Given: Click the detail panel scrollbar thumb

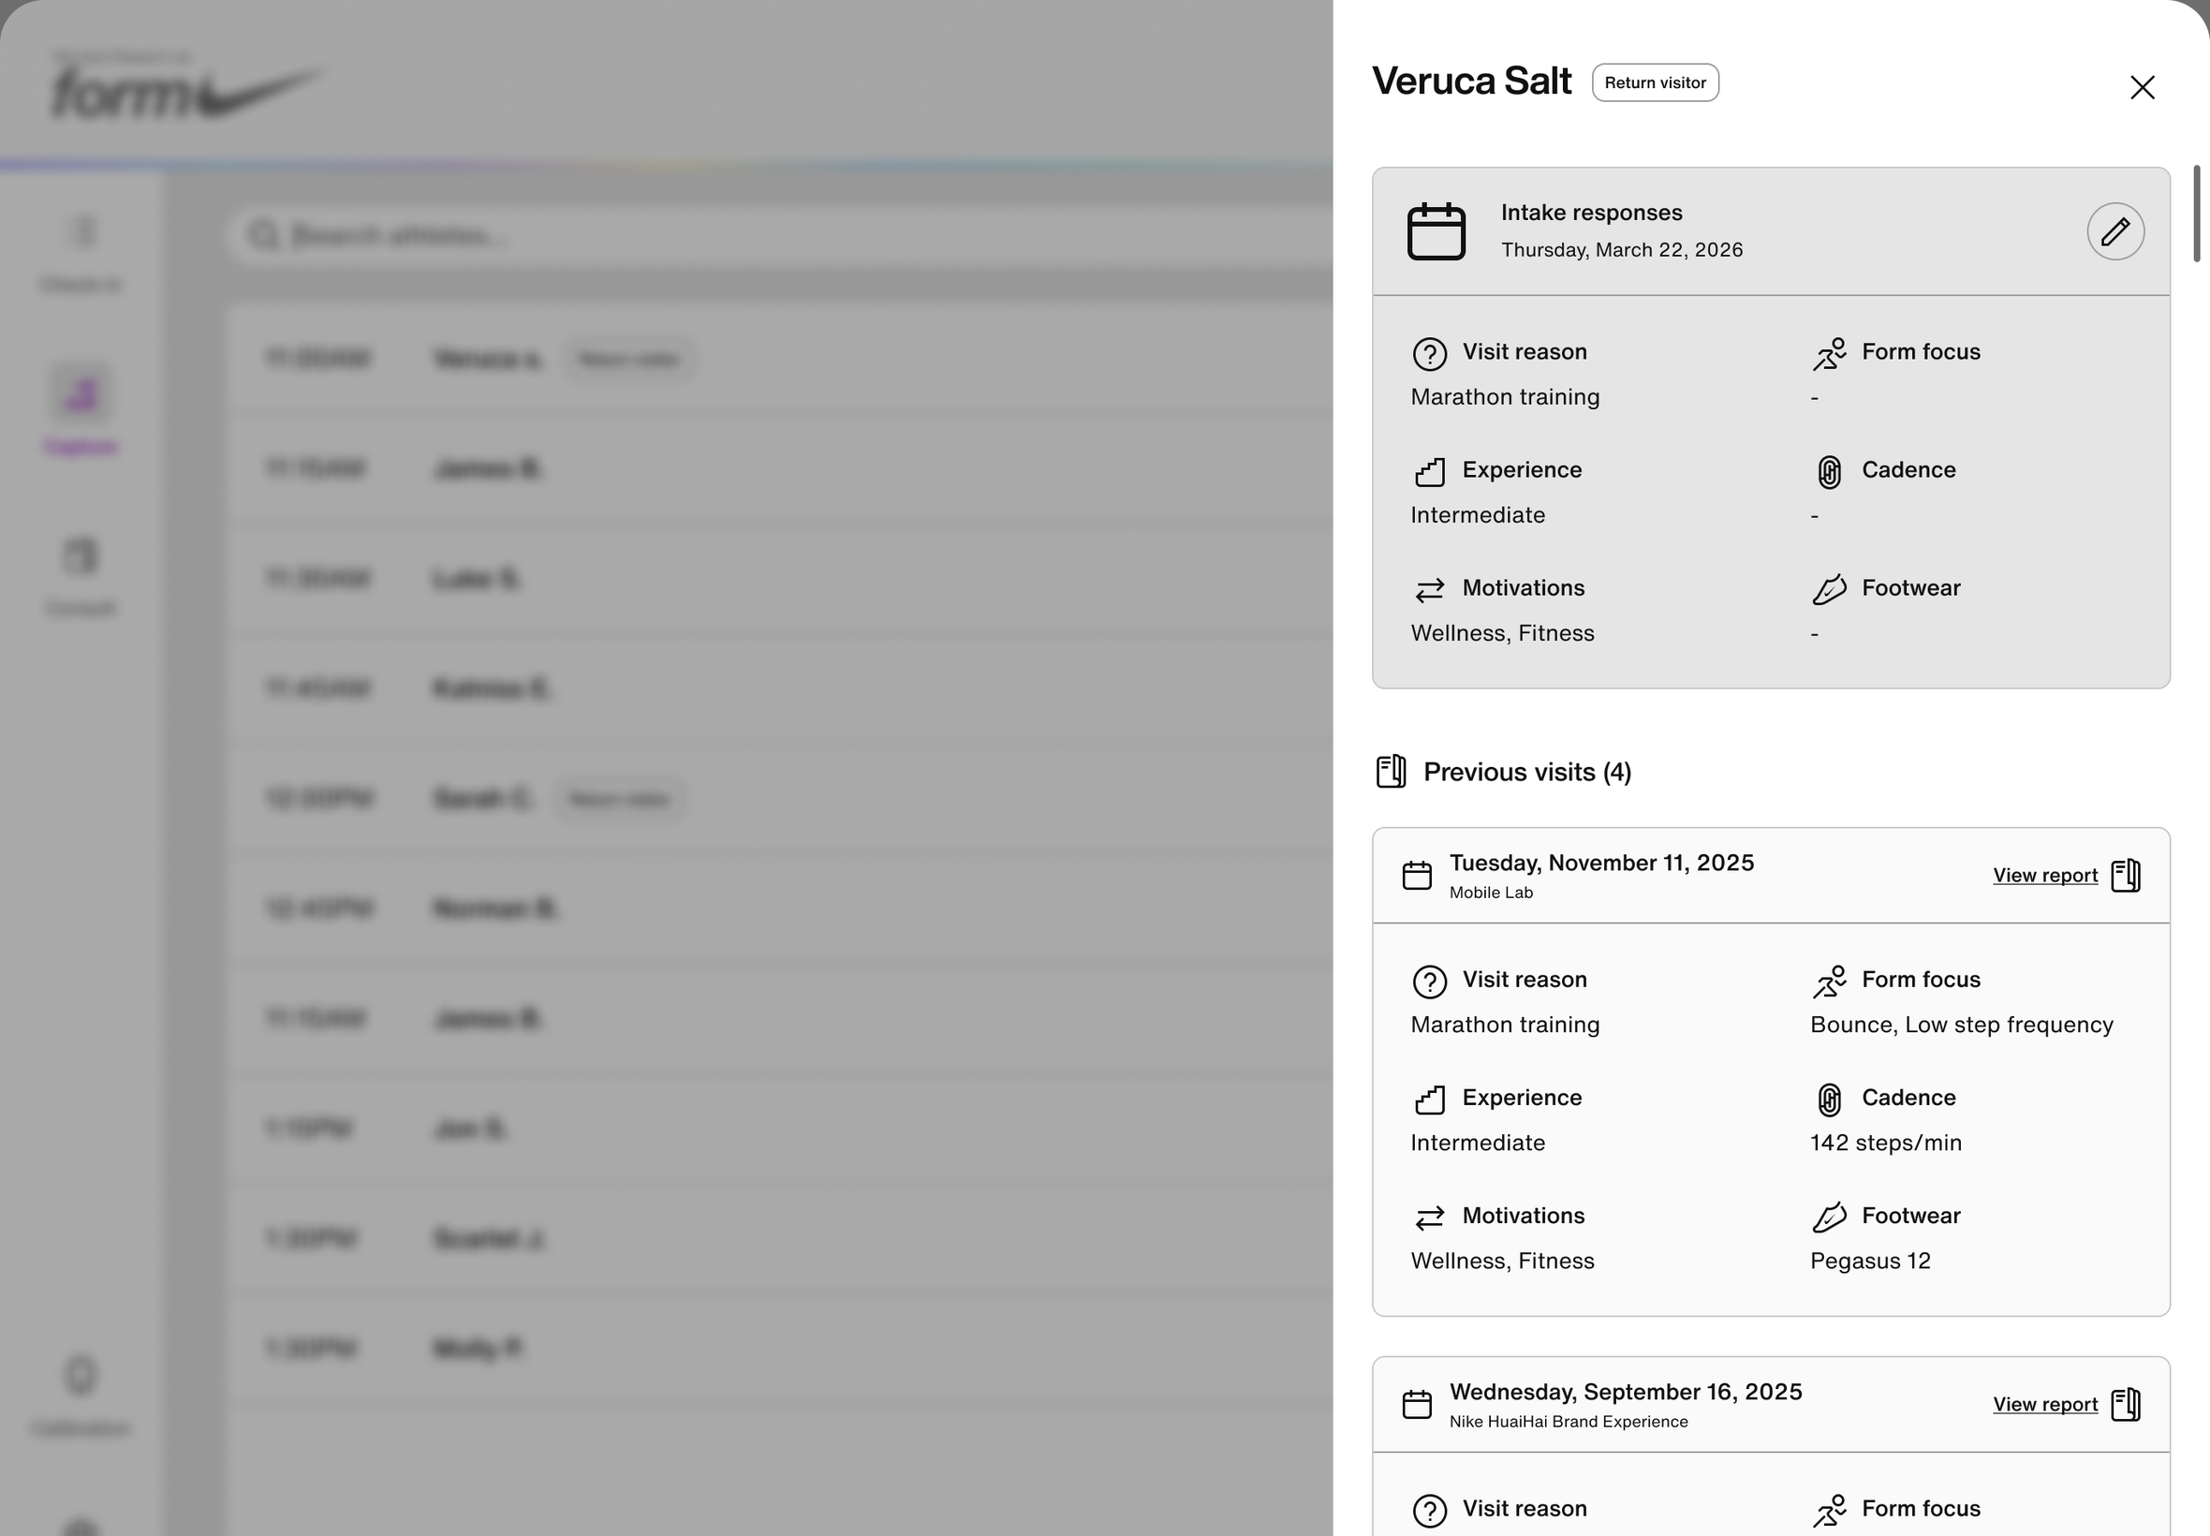Looking at the screenshot, I should [2197, 213].
